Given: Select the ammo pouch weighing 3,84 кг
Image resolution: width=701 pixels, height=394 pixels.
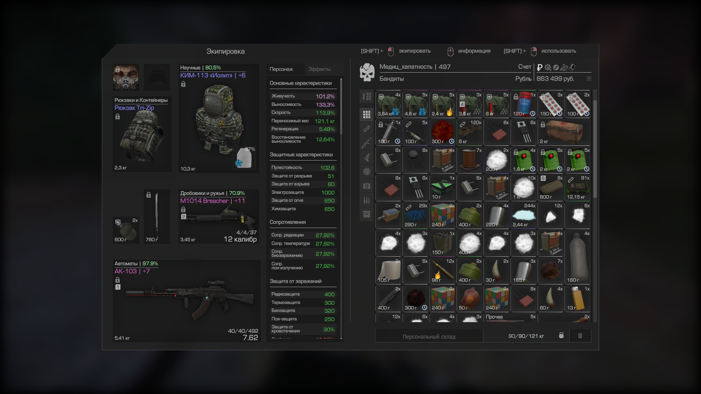Looking at the screenshot, I should (389, 104).
